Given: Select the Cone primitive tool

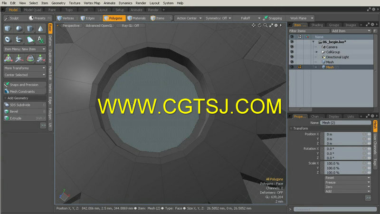Looking at the screenshot, I should [41, 29].
